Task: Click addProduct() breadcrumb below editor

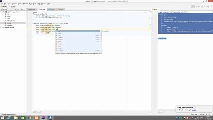Action: click(37, 112)
